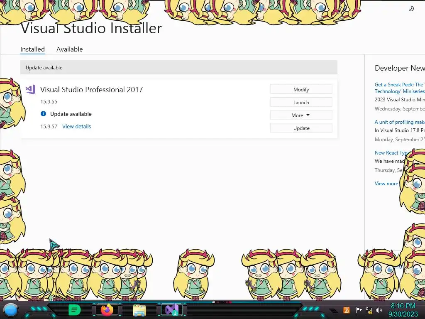Click the Modify button

point(301,90)
